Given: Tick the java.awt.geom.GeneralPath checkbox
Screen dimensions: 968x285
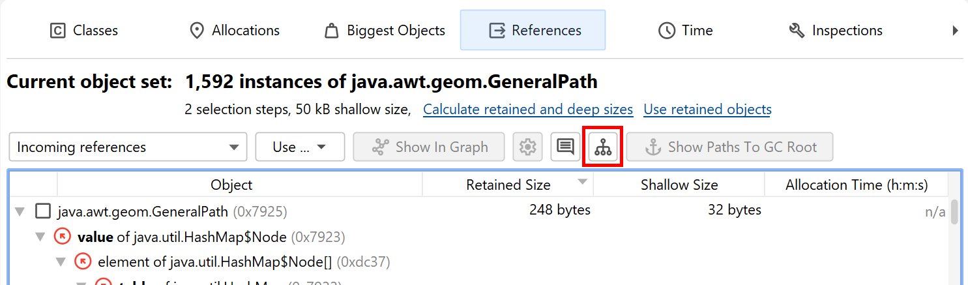Looking at the screenshot, I should tap(43, 211).
